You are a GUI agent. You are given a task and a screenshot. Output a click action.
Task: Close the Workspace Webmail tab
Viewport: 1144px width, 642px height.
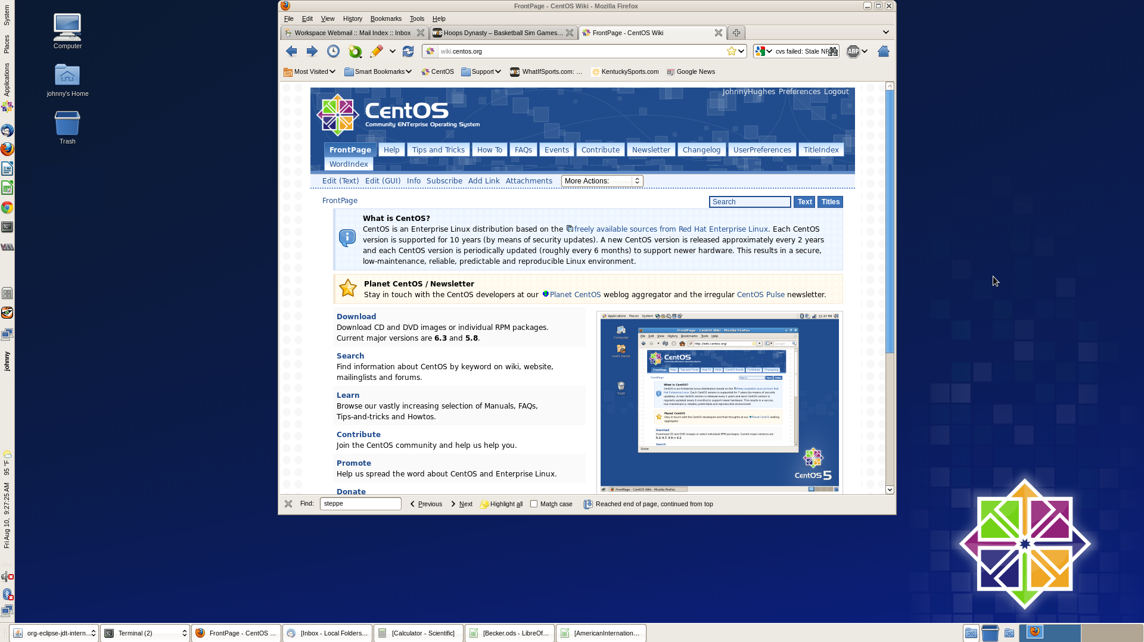tap(421, 33)
